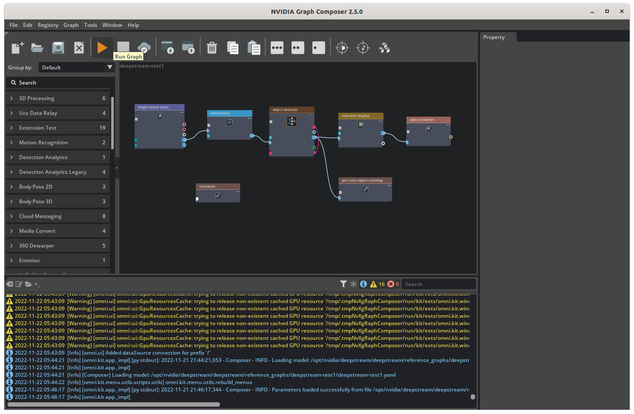This screenshot has height=414, width=634.
Task: Click the console Search field
Action: coord(439,284)
